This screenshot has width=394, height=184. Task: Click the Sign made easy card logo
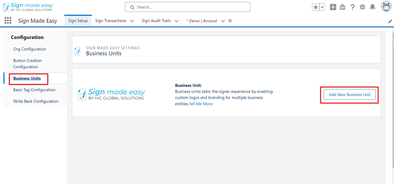tap(111, 94)
